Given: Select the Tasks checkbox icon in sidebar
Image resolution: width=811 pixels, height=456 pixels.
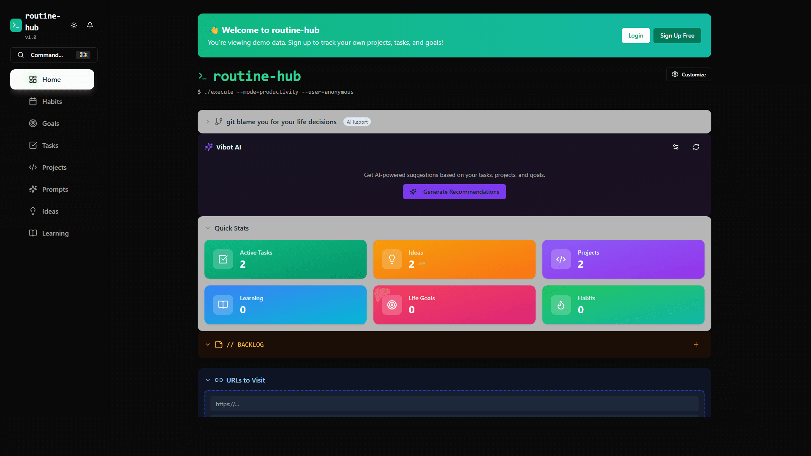Looking at the screenshot, I should 33,145.
